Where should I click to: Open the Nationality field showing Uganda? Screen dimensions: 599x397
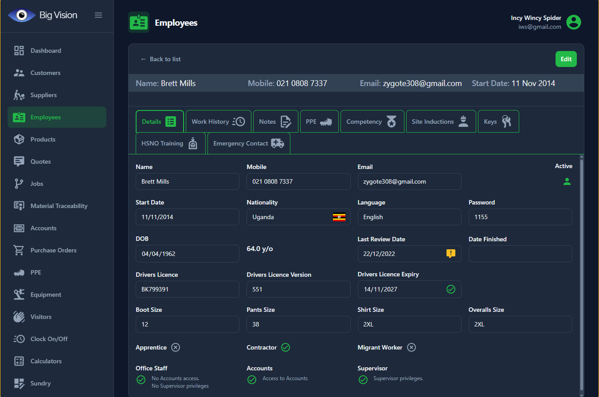pos(288,217)
